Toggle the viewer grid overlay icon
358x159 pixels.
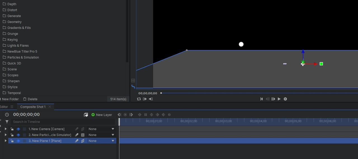pos(133,80)
